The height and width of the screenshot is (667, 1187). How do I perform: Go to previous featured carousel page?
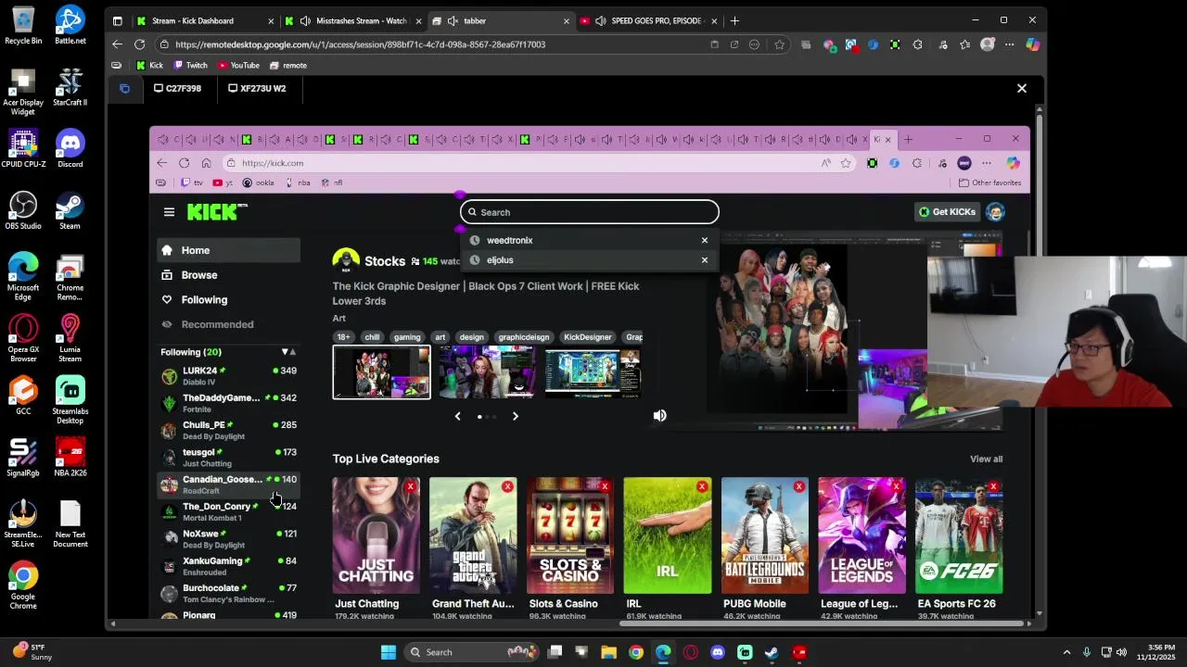point(457,416)
